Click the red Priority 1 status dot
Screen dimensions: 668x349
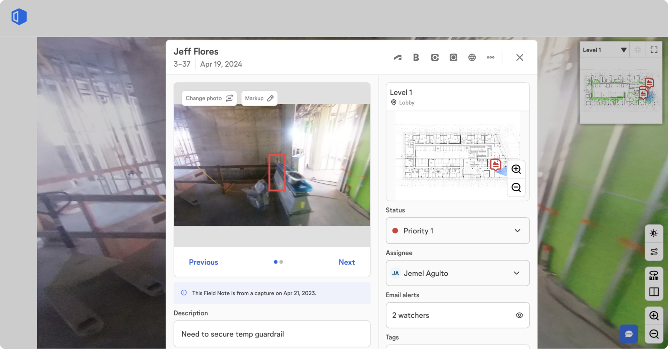tap(395, 231)
